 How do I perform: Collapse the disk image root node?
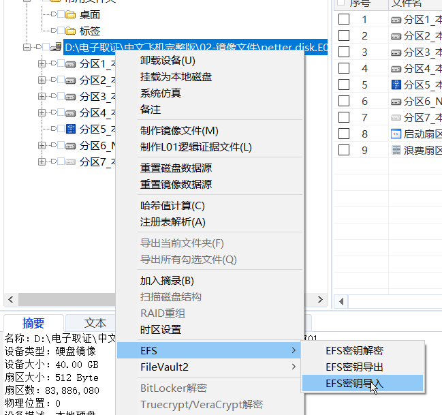point(27,47)
